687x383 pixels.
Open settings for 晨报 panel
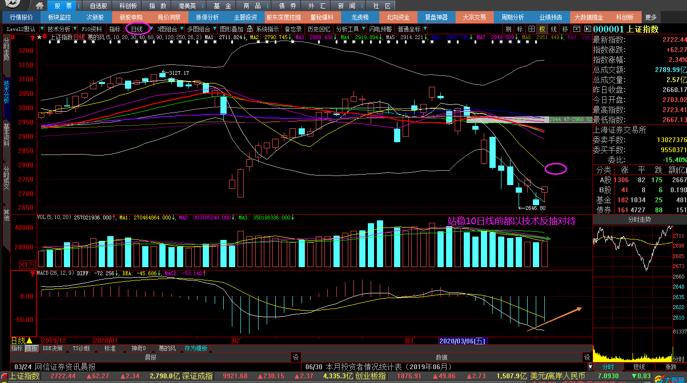296,357
